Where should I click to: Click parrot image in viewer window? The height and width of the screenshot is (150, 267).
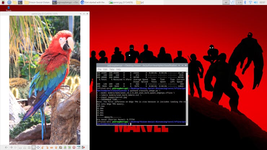pos(45,80)
